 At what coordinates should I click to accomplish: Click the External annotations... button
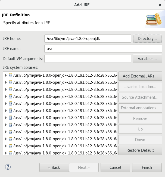(140, 108)
